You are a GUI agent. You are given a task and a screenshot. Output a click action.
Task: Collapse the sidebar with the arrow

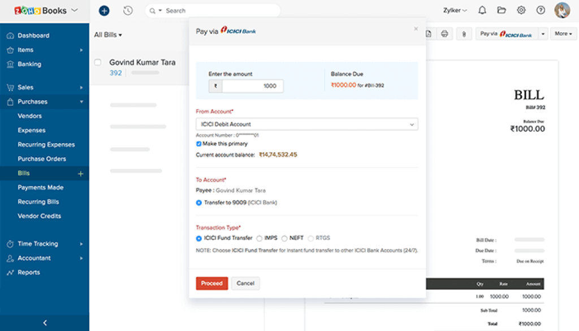coord(45,323)
